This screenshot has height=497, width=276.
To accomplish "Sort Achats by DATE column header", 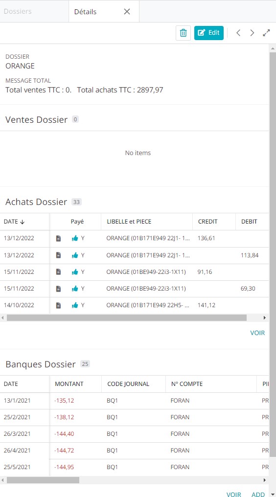I will click(24, 222).
